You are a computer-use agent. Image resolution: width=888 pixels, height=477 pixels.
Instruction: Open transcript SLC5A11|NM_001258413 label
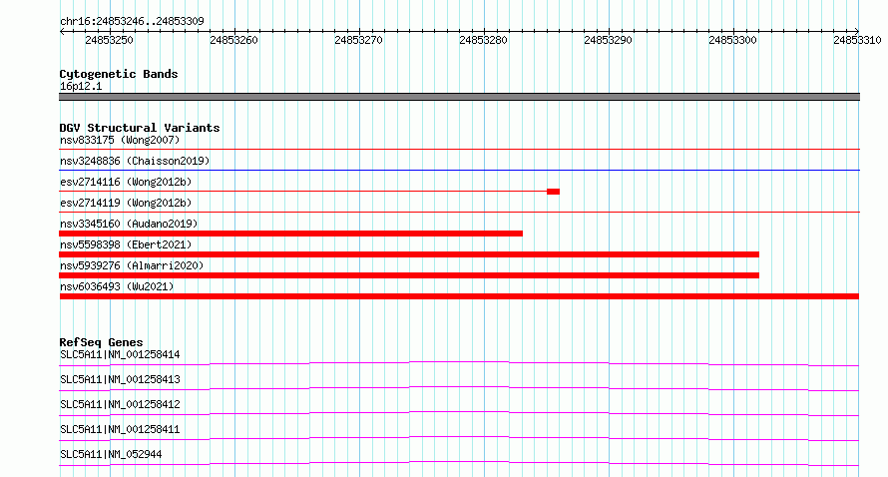point(120,379)
